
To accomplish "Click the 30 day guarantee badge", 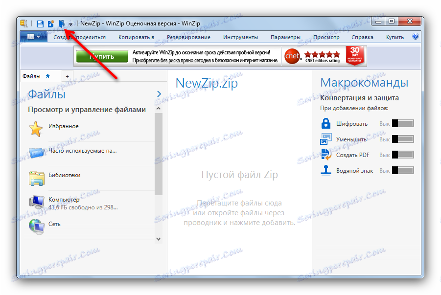I will click(355, 56).
